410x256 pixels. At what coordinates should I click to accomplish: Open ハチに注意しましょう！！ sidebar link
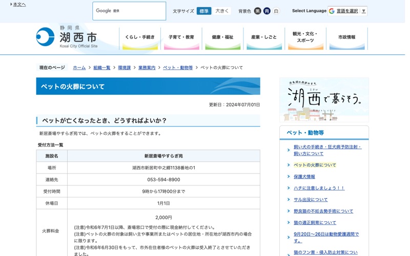(x=319, y=188)
